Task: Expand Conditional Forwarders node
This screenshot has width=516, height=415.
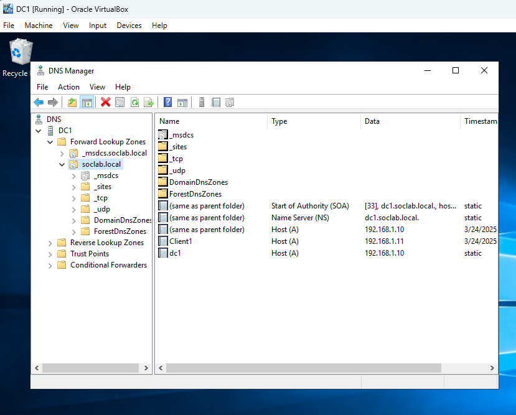Action: pos(50,266)
